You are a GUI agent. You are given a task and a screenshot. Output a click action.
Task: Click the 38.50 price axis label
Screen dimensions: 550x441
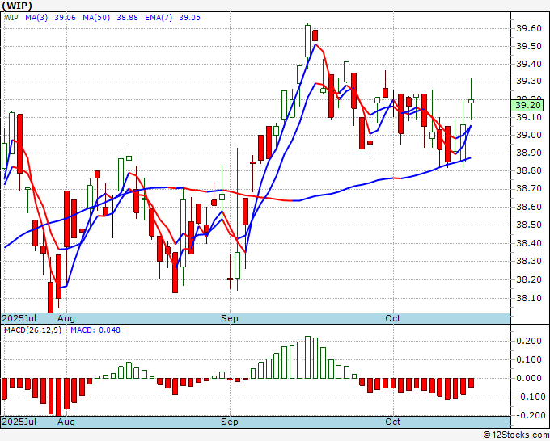(x=529, y=225)
